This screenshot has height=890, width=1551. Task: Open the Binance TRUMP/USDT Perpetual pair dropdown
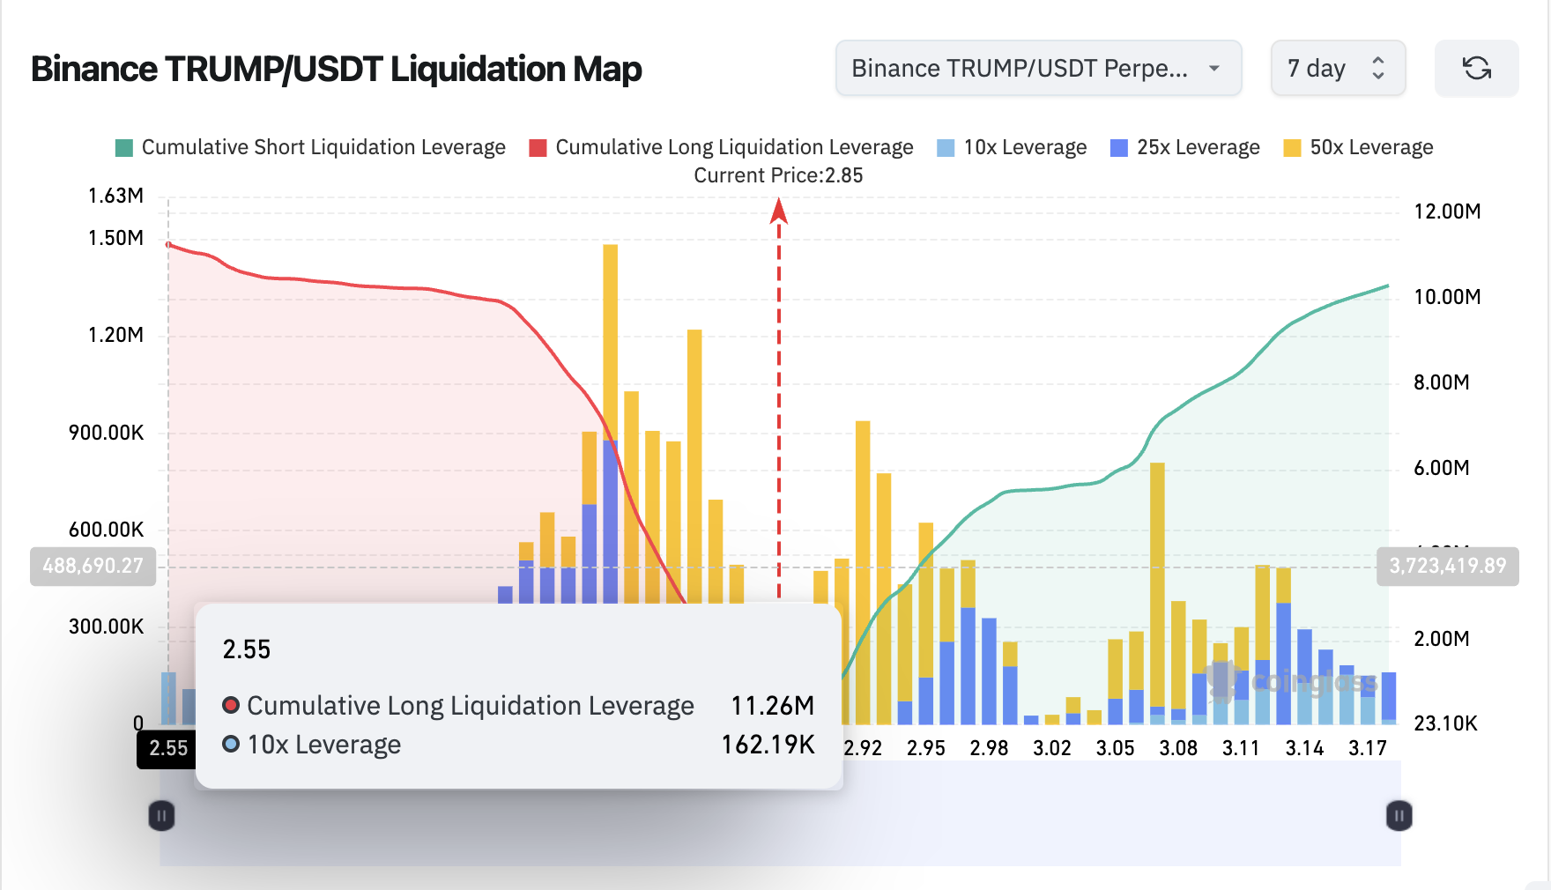[1038, 68]
